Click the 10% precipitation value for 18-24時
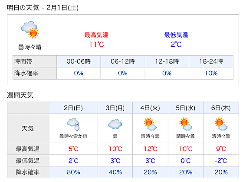Image resolution: width=246 pixels, height=182 pixels. click(x=211, y=73)
